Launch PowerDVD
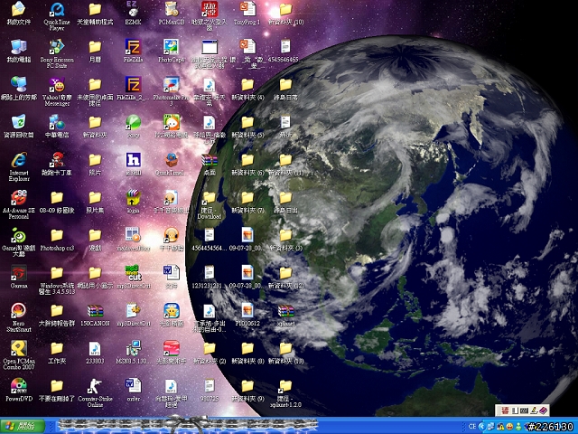 pos(19,390)
